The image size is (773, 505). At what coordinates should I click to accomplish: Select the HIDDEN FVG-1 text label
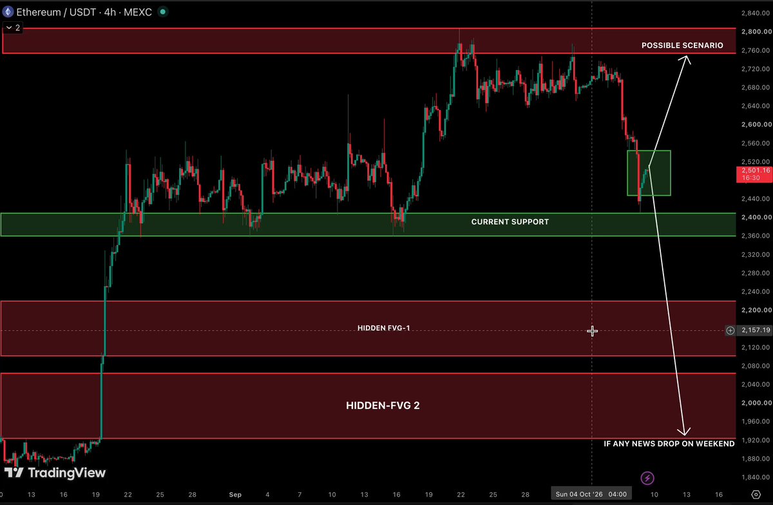click(384, 328)
